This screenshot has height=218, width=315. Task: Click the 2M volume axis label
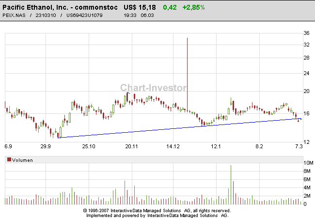(x=307, y=196)
